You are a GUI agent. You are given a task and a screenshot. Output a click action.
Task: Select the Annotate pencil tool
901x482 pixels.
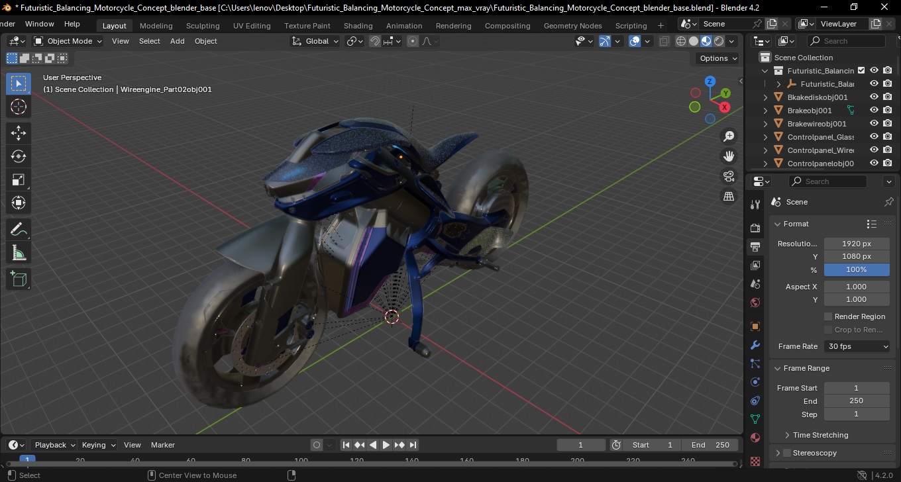pyautogui.click(x=19, y=230)
